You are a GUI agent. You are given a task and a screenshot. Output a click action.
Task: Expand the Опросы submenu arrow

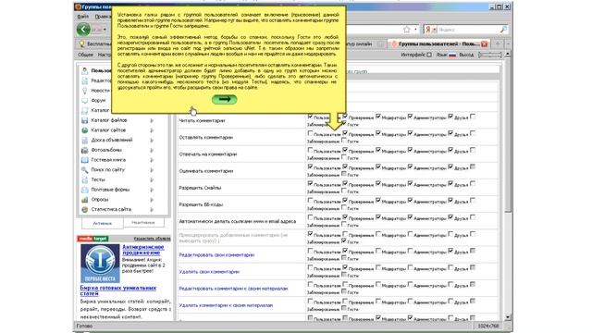coord(152,200)
